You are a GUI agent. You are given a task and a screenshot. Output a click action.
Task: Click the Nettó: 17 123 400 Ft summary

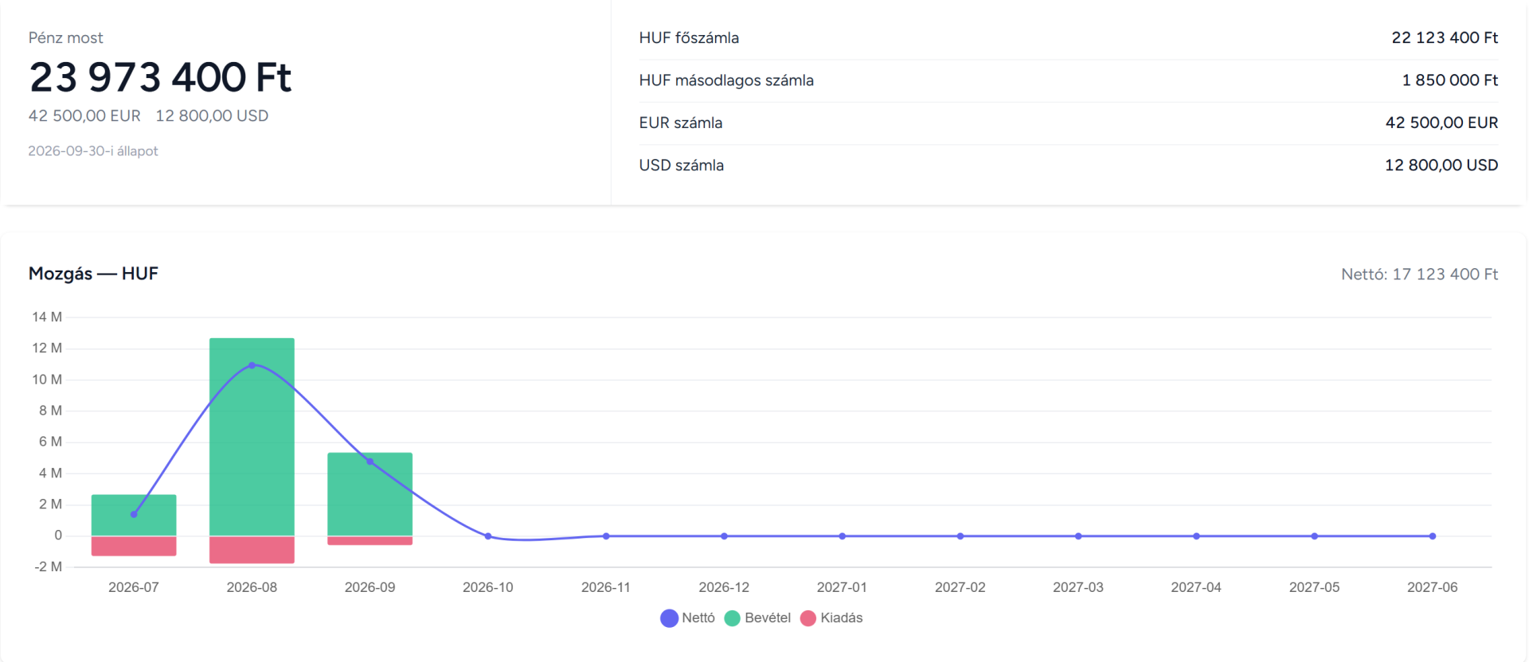click(x=1419, y=275)
